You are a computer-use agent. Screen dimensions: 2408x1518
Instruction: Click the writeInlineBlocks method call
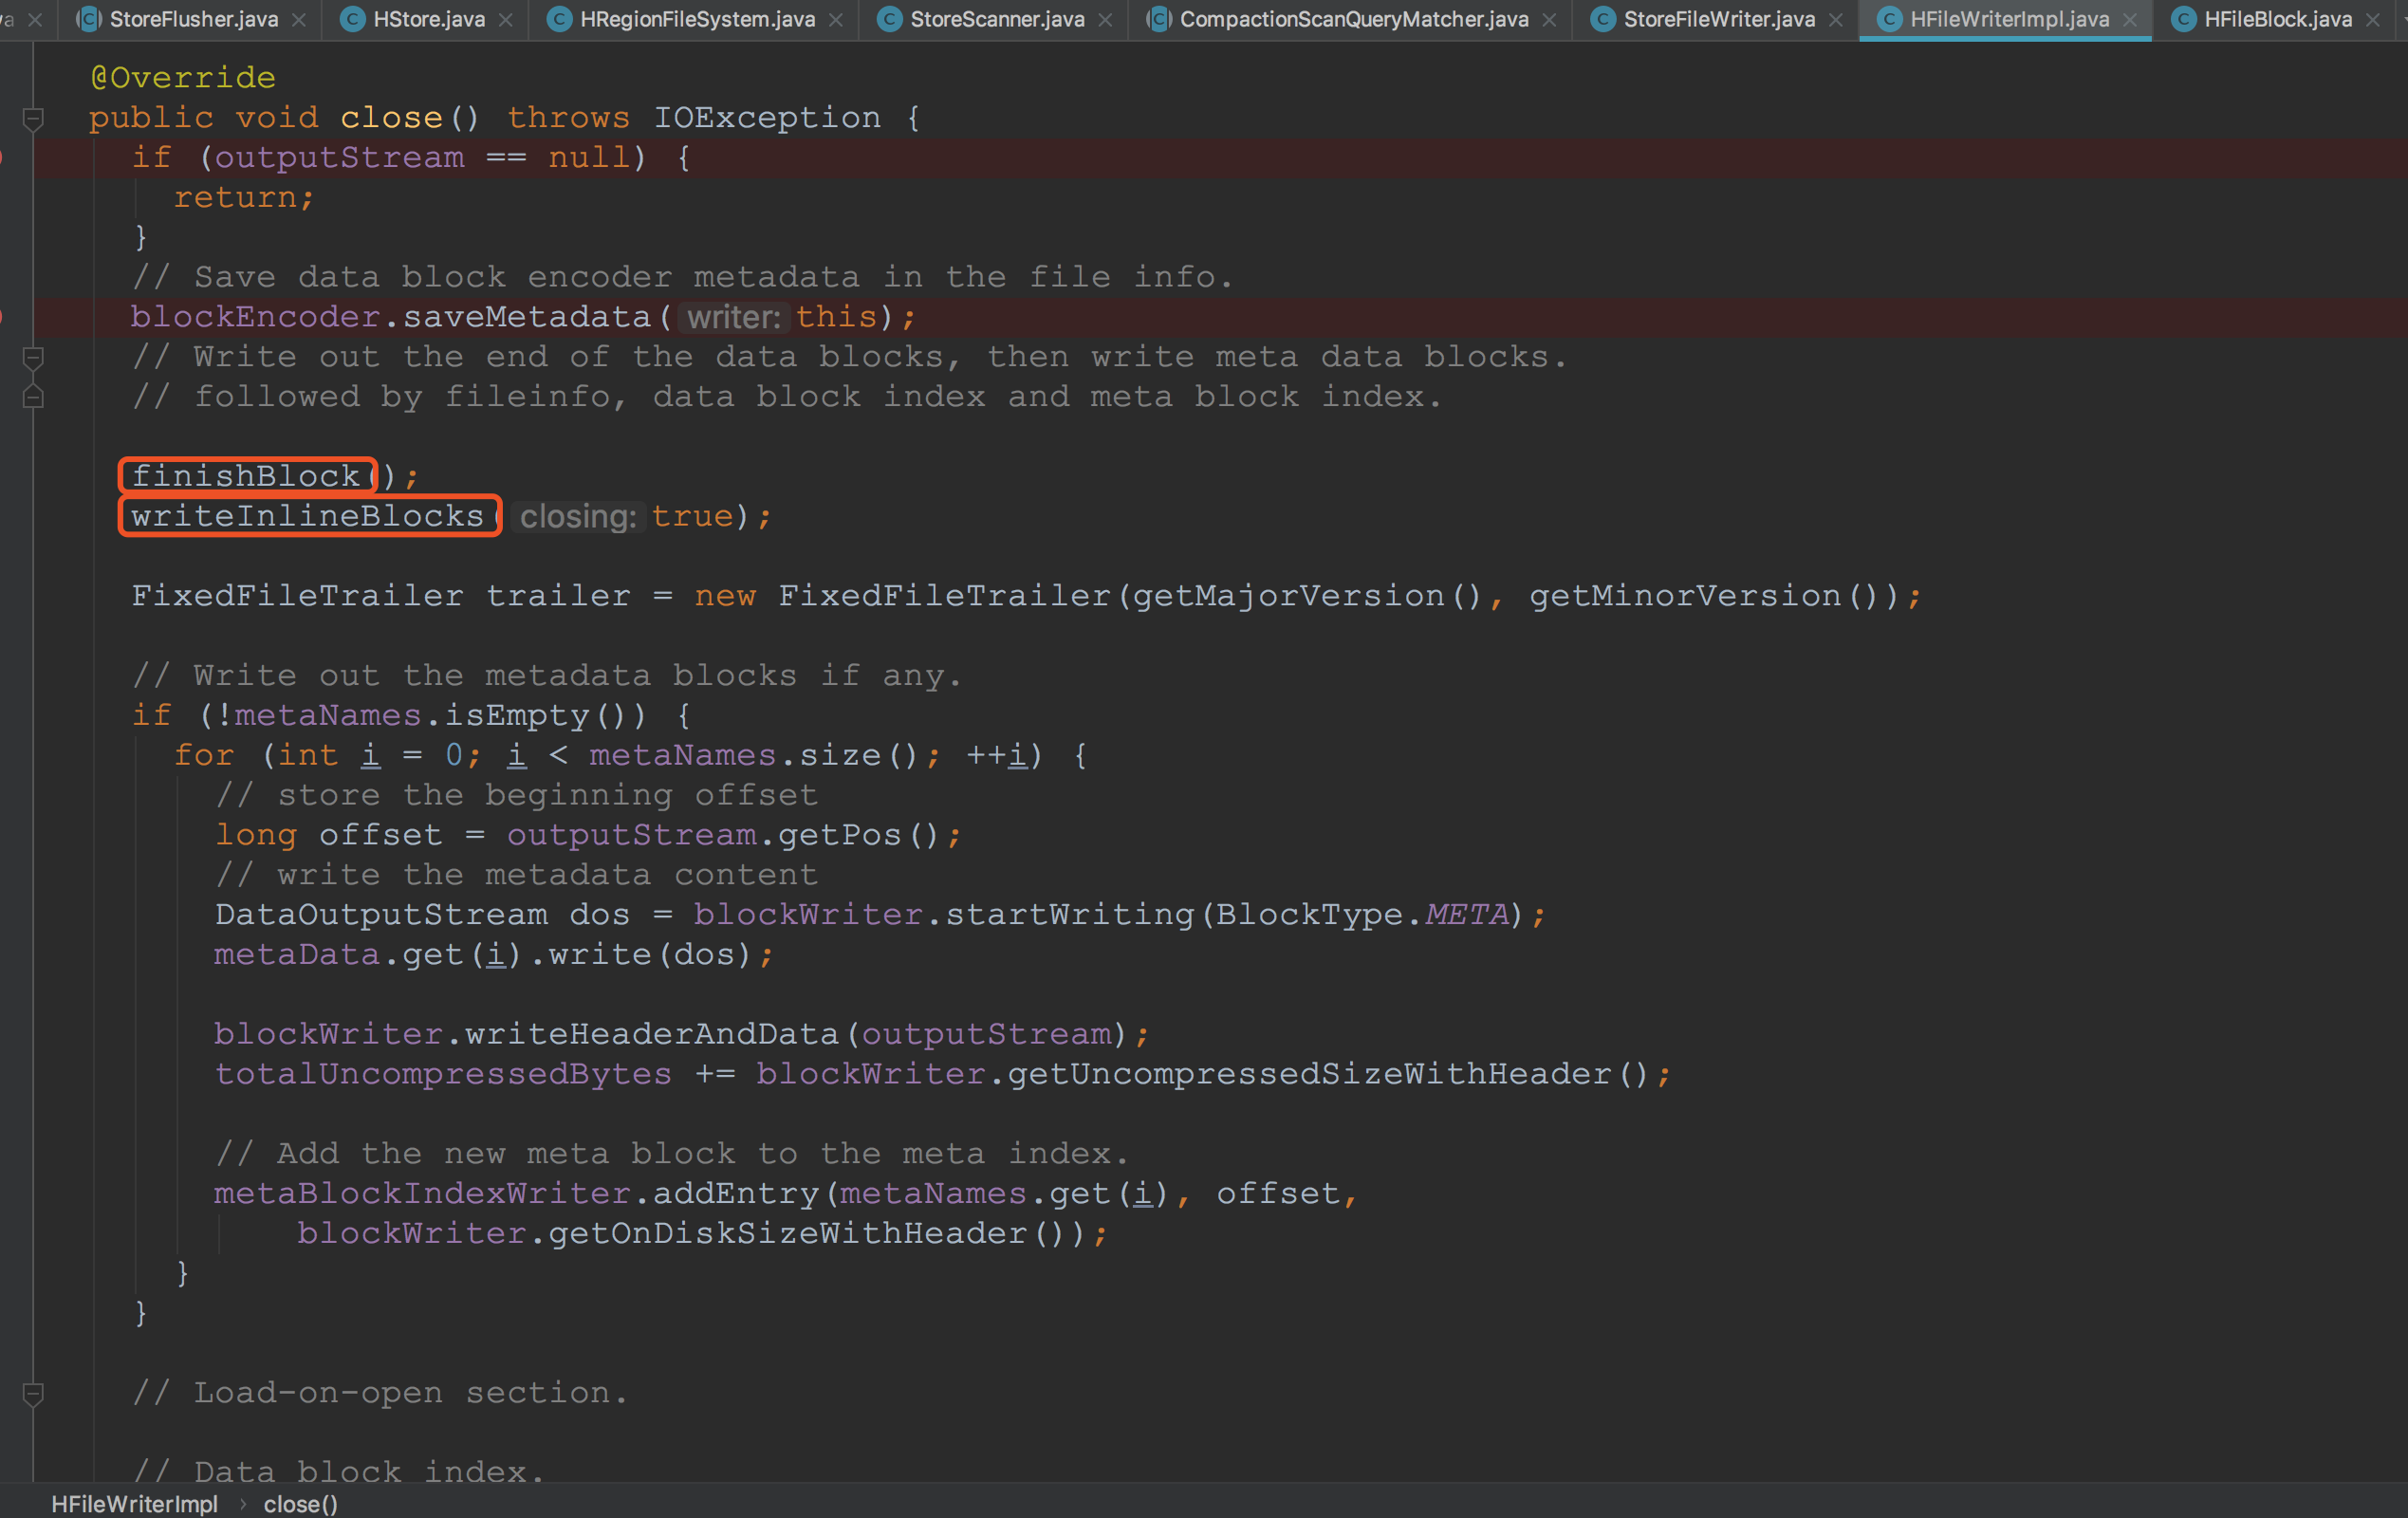pyautogui.click(x=308, y=516)
